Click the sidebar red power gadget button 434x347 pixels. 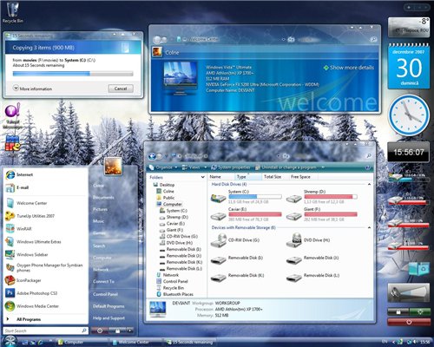(409, 322)
